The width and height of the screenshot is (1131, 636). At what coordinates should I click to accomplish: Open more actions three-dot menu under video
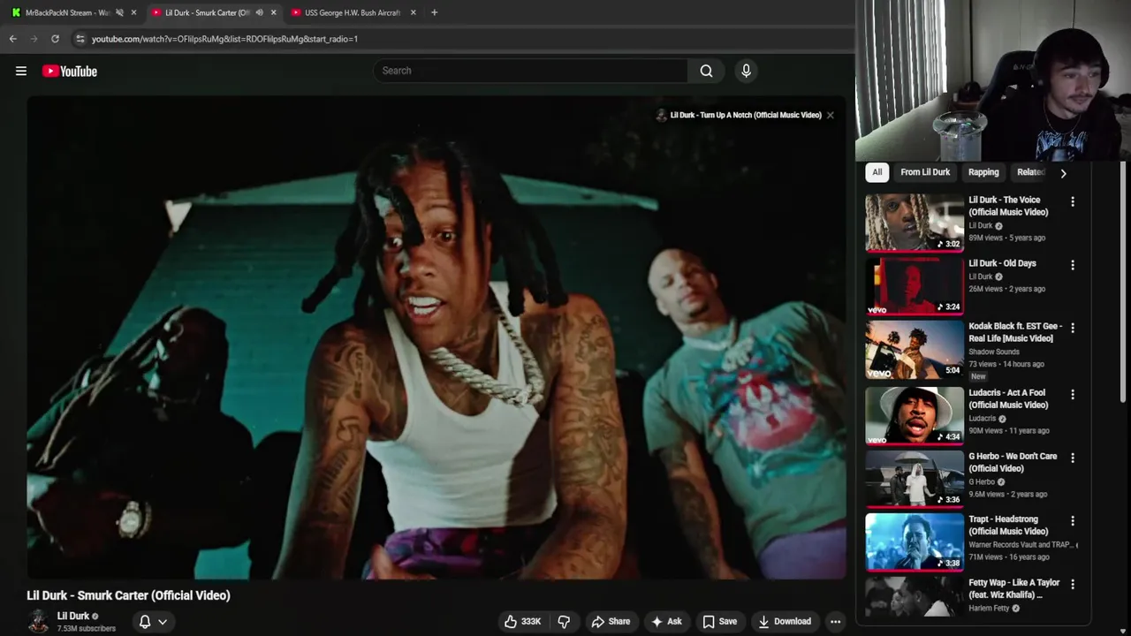pyautogui.click(x=835, y=622)
